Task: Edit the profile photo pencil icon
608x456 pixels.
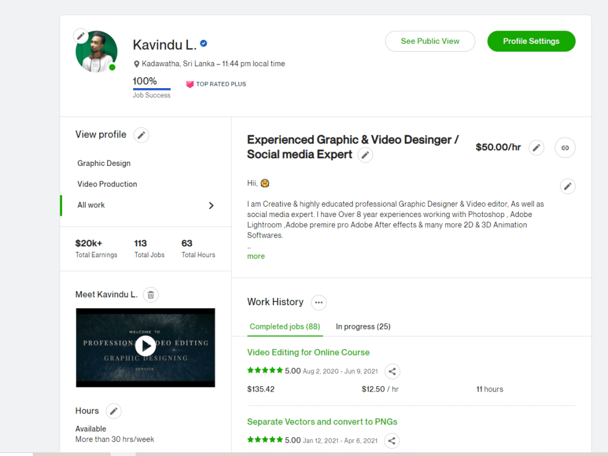Action: click(x=81, y=36)
